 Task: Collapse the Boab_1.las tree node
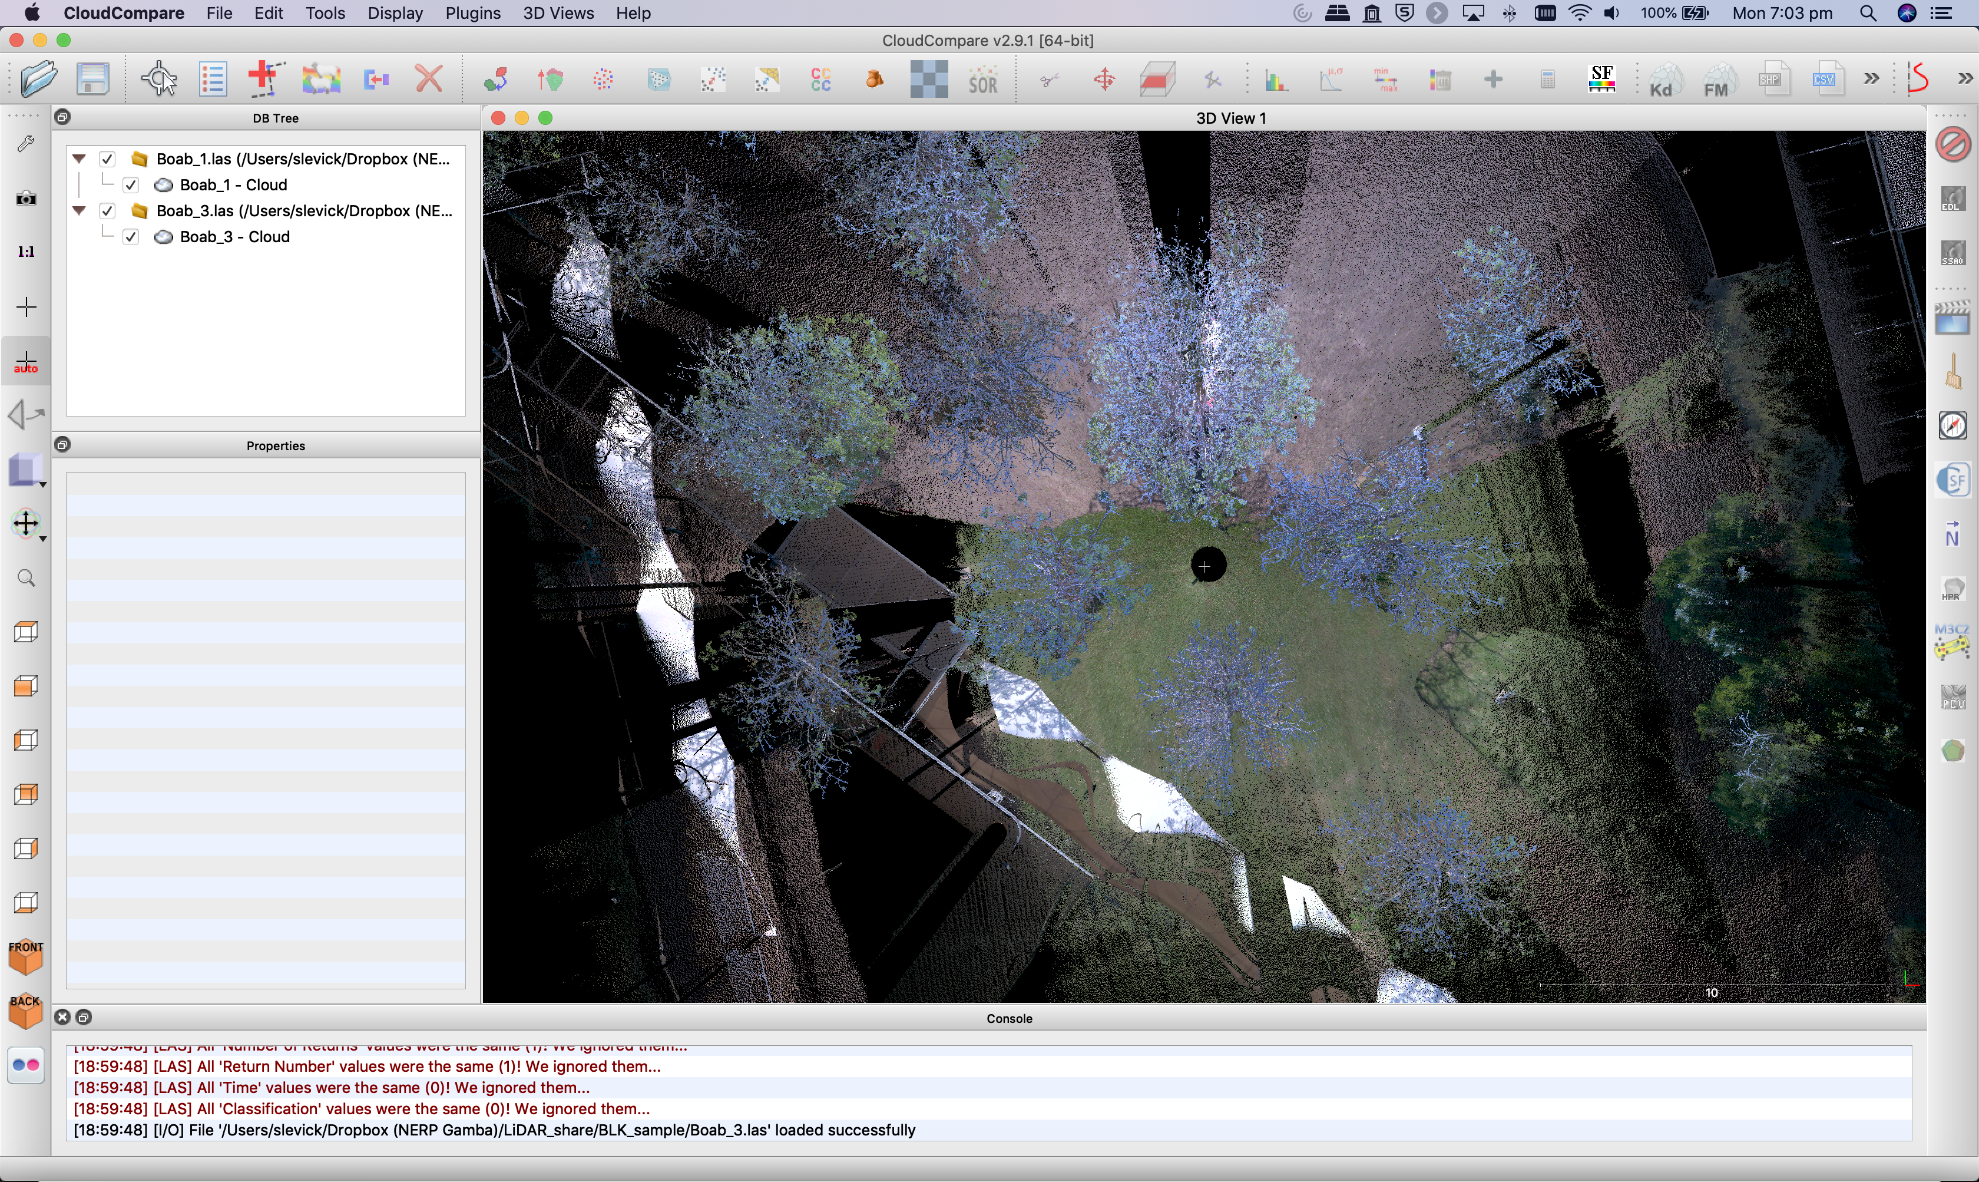click(x=79, y=159)
